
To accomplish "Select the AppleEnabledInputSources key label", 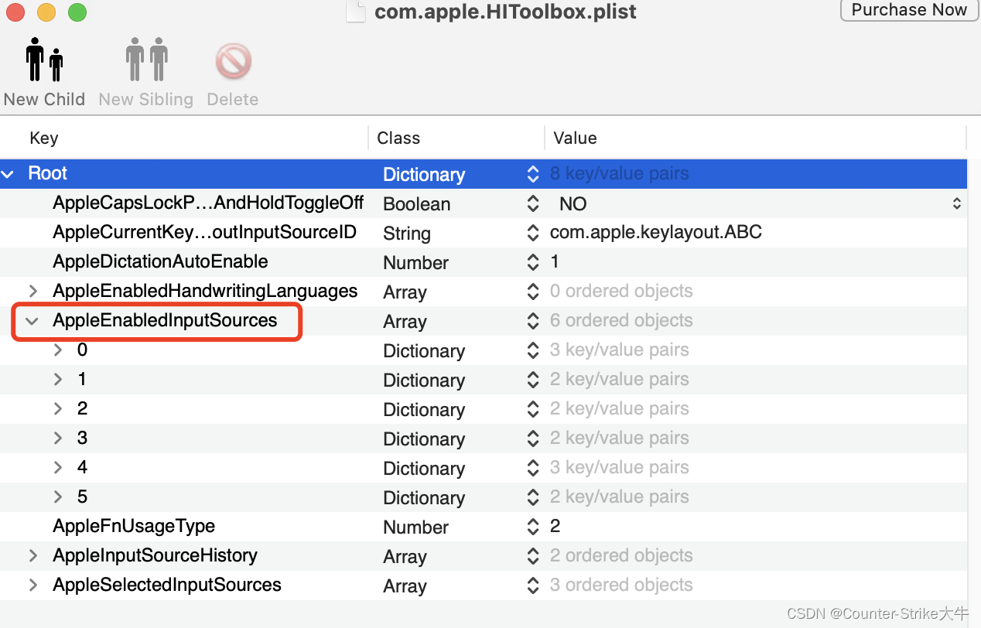I will pos(165,321).
